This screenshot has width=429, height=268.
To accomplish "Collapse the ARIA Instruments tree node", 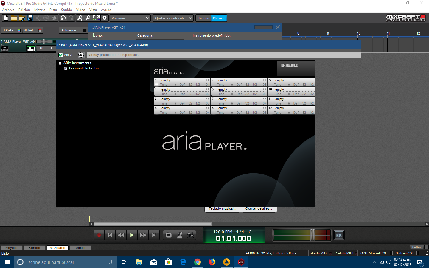I will tap(60, 63).
